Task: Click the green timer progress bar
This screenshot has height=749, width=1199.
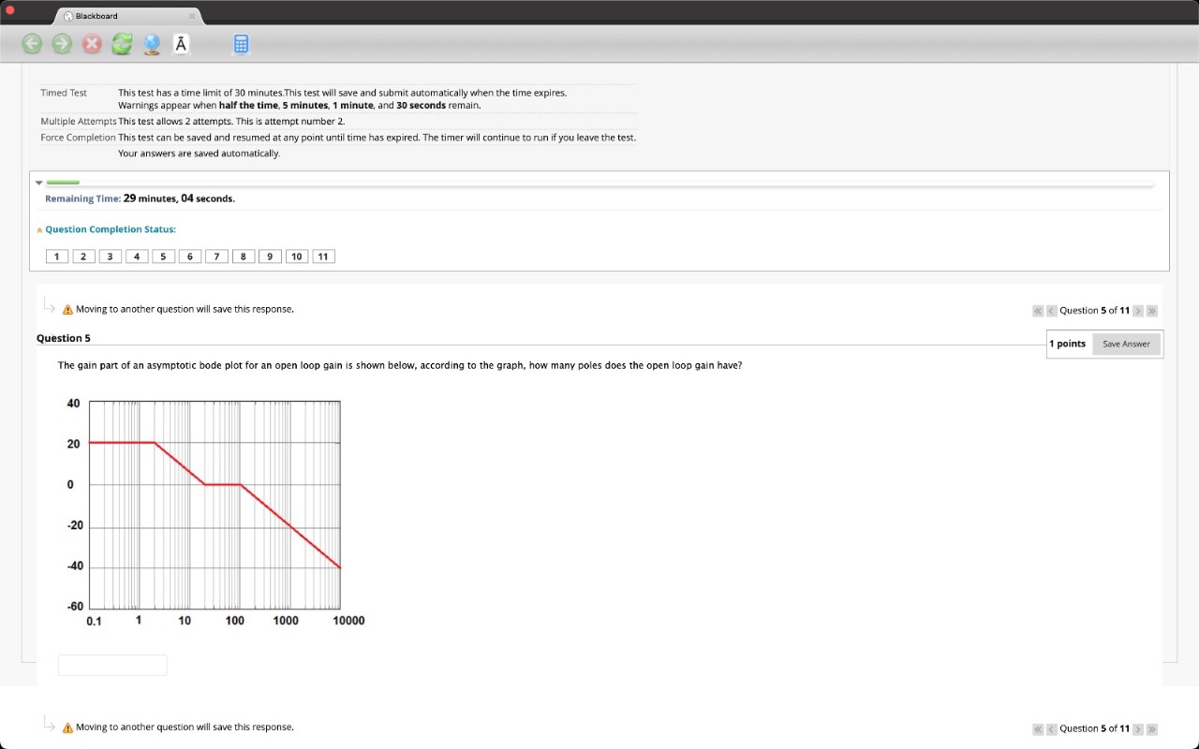Action: tap(62, 182)
